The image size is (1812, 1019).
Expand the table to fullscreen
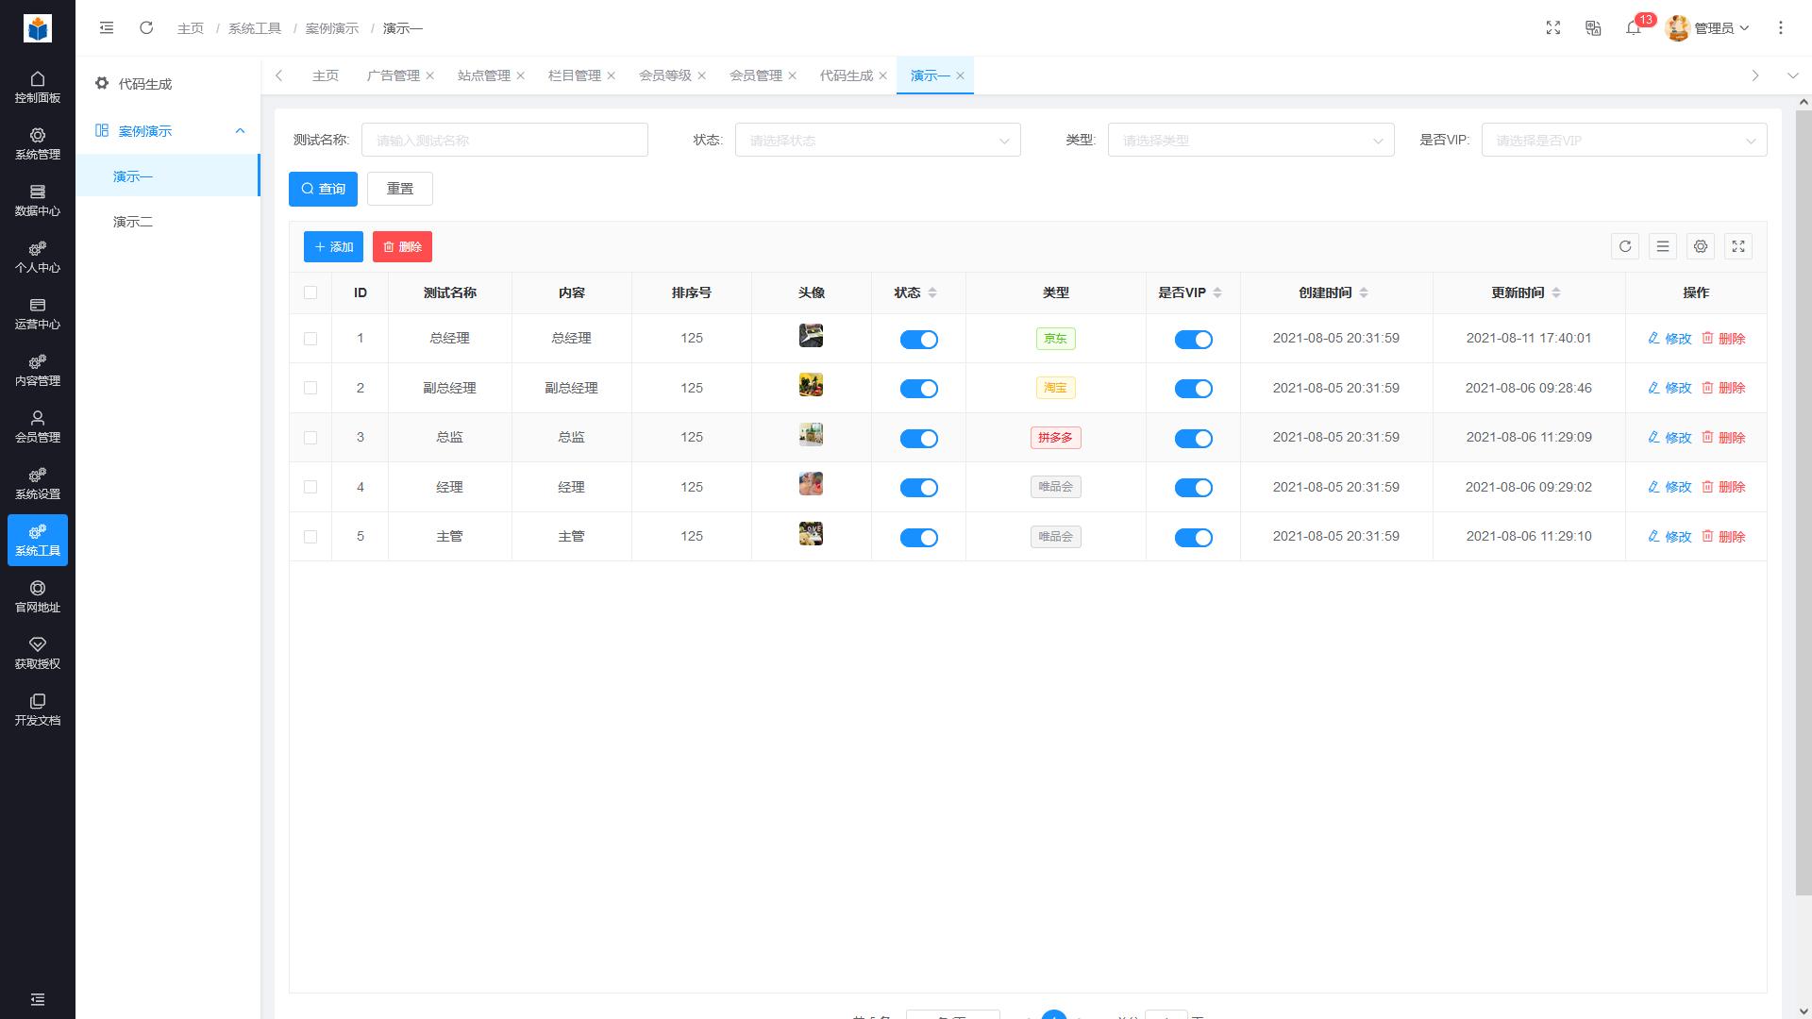tap(1738, 246)
